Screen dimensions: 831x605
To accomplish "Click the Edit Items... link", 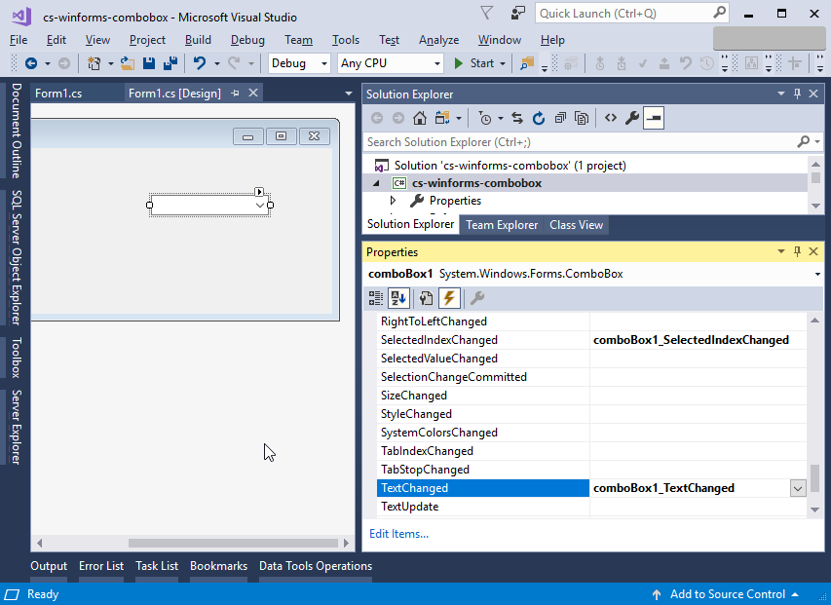I will pos(399,534).
